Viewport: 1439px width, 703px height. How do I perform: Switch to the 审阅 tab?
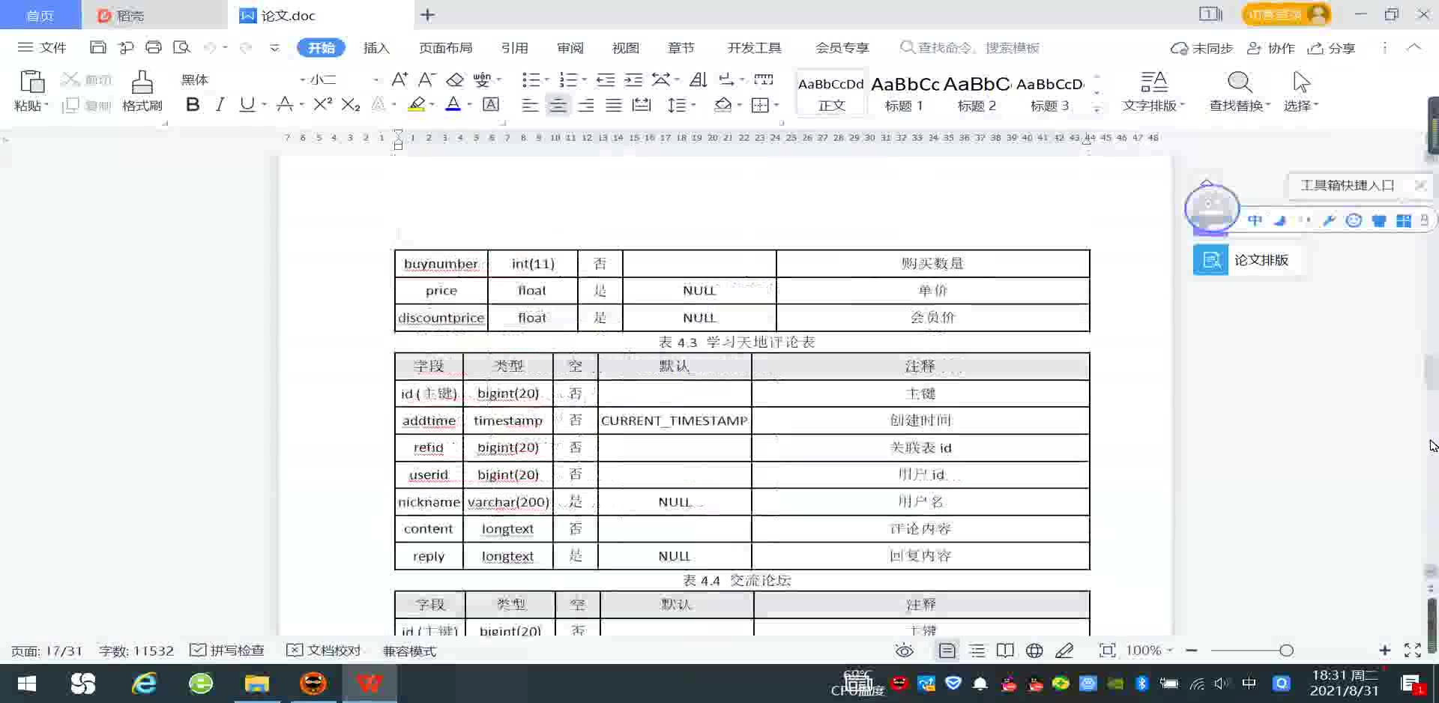tap(570, 47)
